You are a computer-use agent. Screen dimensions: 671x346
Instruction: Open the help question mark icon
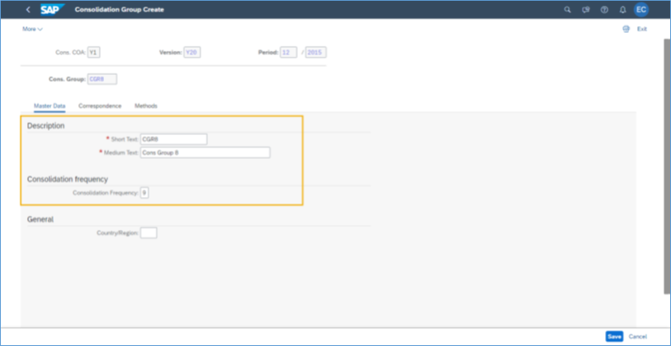pos(604,10)
